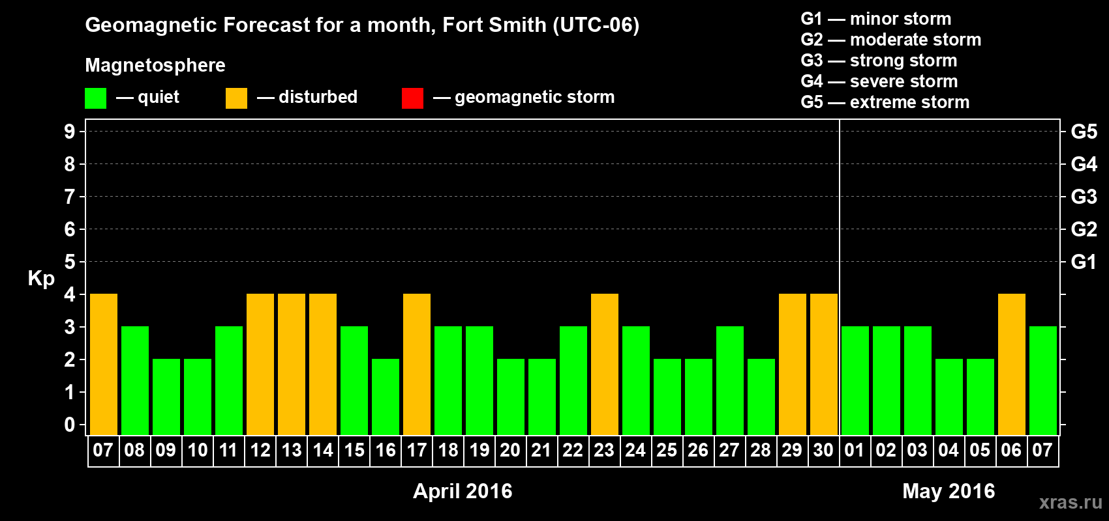Click the 'G4 — severe storm' legend text

tap(879, 81)
